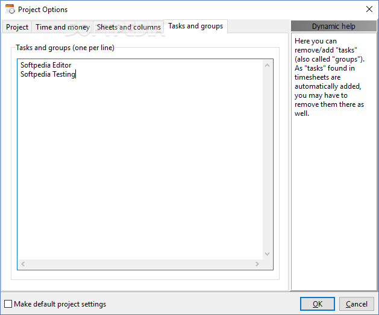Click the Dynamic help header

pos(334,26)
